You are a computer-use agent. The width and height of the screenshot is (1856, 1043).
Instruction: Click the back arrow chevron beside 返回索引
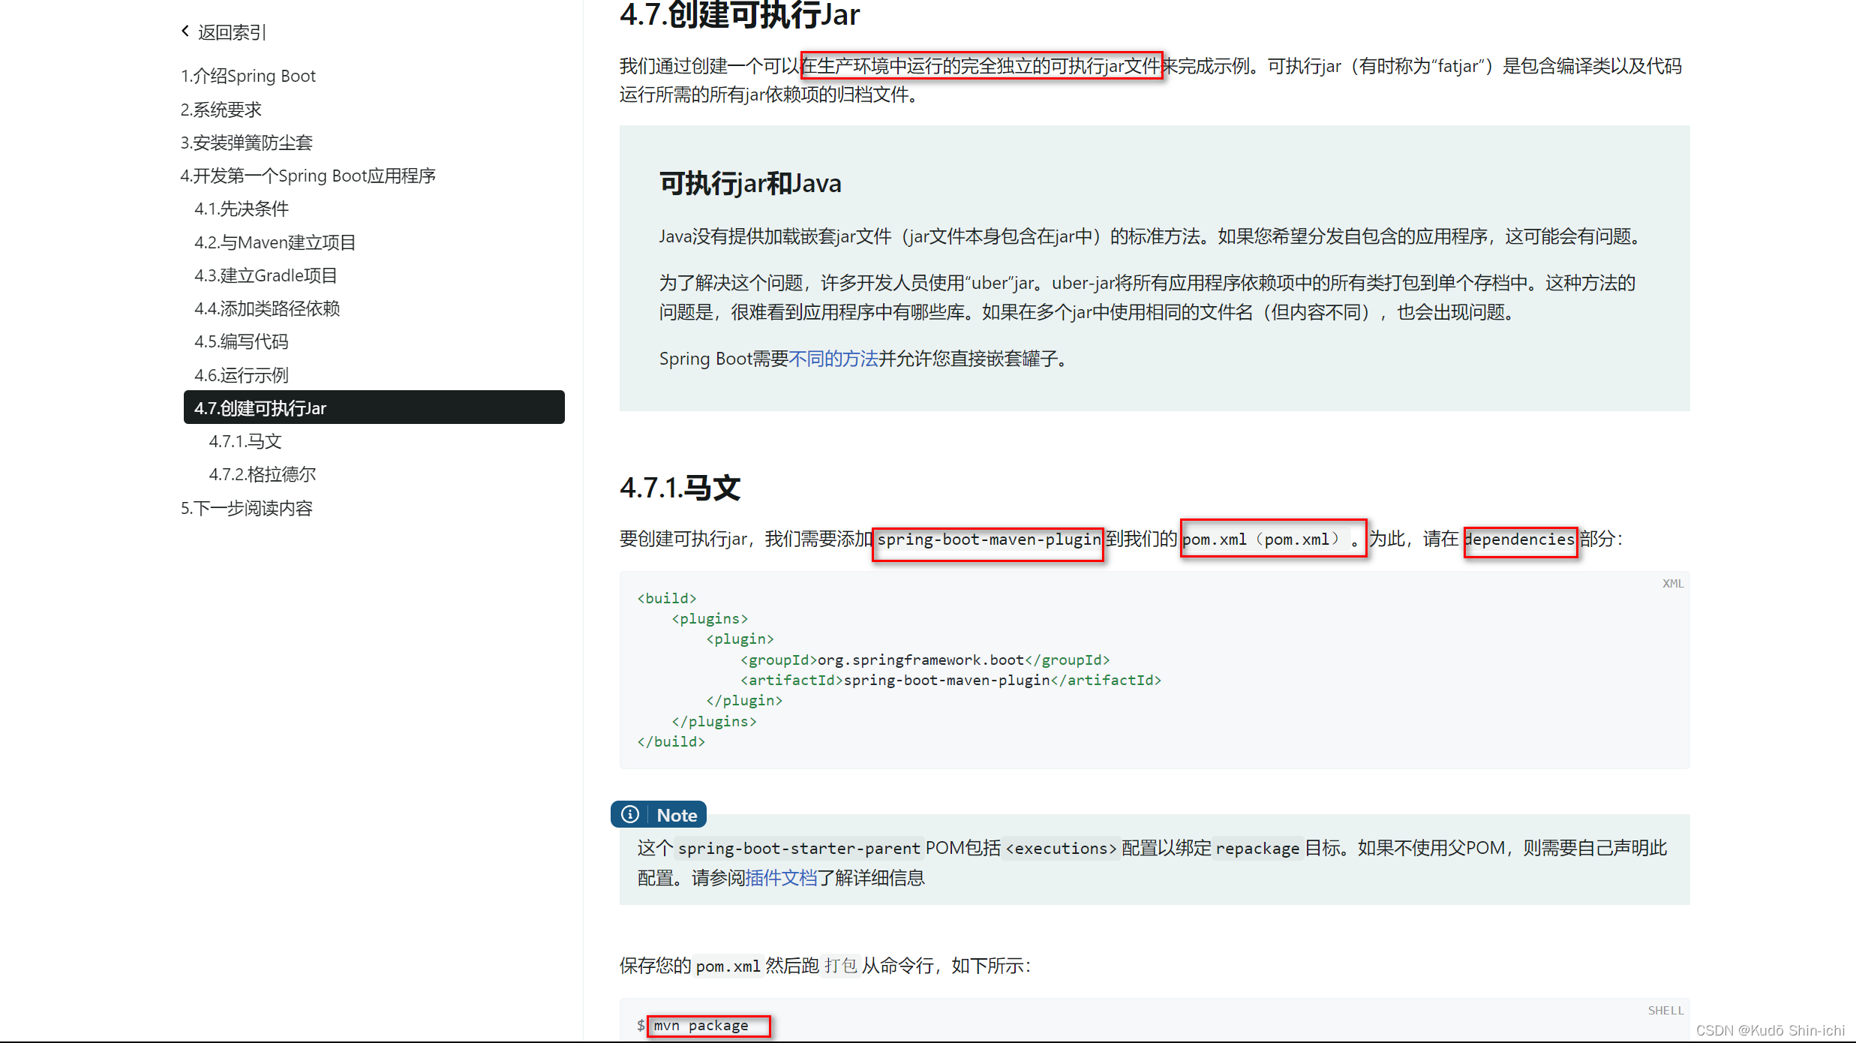pyautogui.click(x=185, y=32)
